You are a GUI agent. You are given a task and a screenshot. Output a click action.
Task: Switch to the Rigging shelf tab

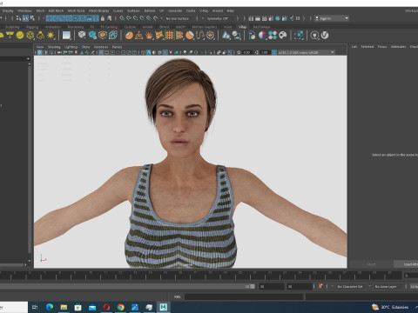(32, 27)
